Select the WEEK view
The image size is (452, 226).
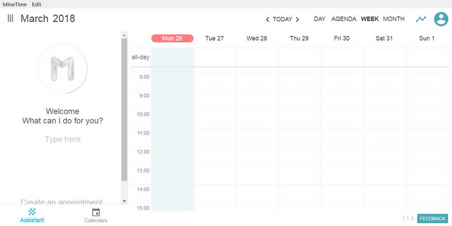pos(370,19)
